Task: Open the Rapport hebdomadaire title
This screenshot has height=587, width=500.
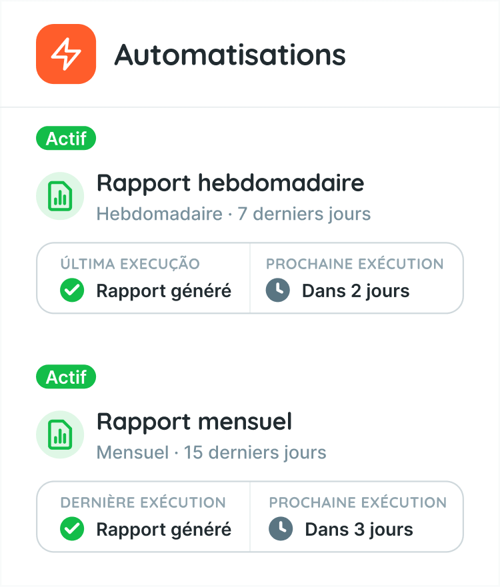Action: click(x=231, y=183)
